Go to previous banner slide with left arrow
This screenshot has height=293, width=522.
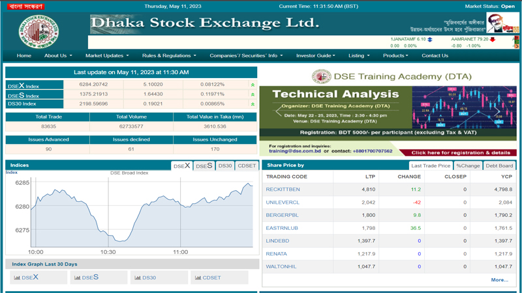[279, 111]
